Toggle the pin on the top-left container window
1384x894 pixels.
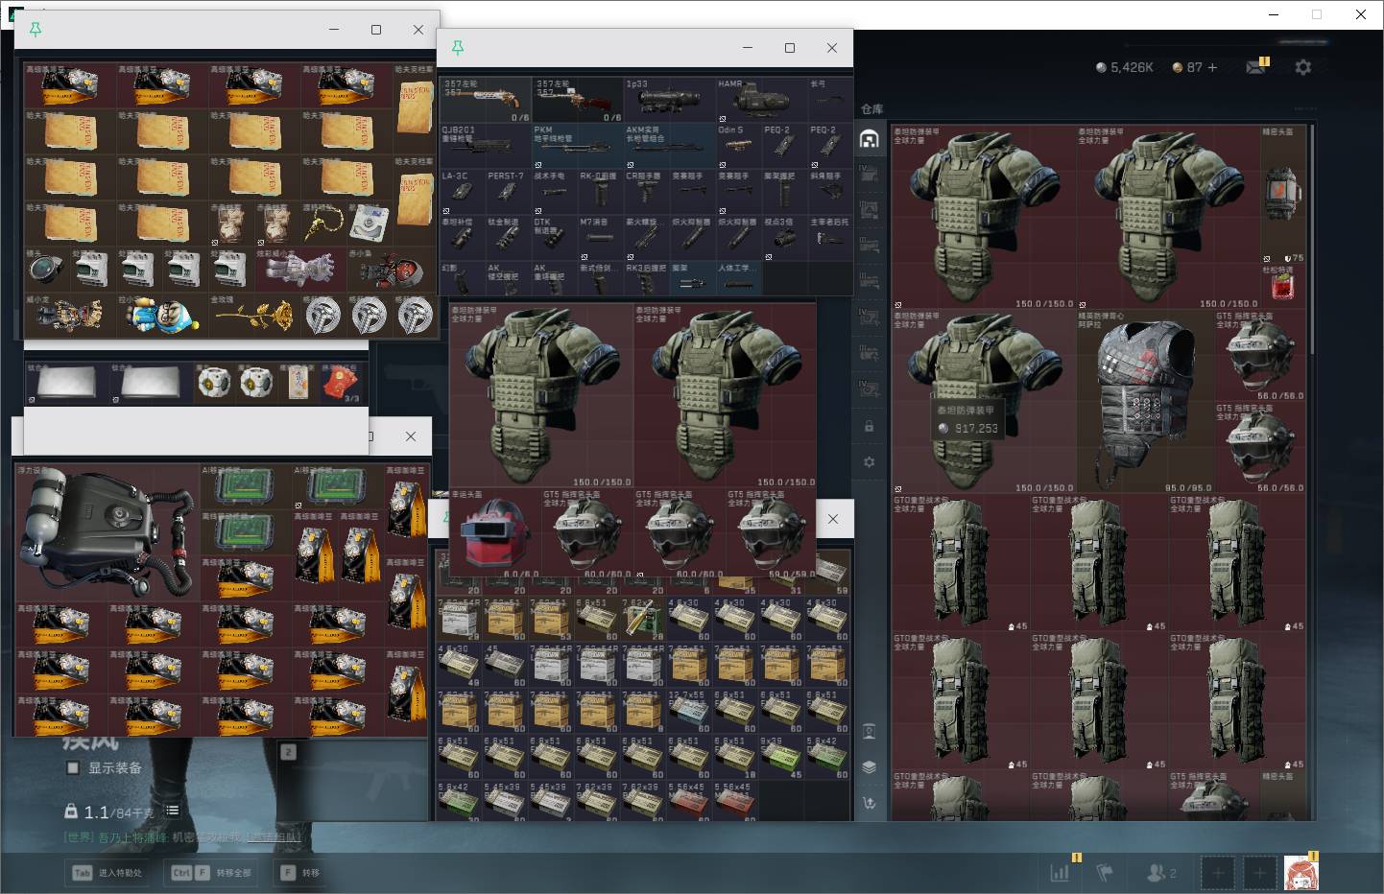pos(36,30)
